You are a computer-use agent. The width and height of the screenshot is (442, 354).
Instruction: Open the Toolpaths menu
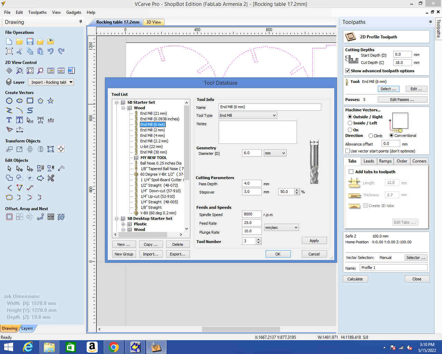[x=37, y=12]
